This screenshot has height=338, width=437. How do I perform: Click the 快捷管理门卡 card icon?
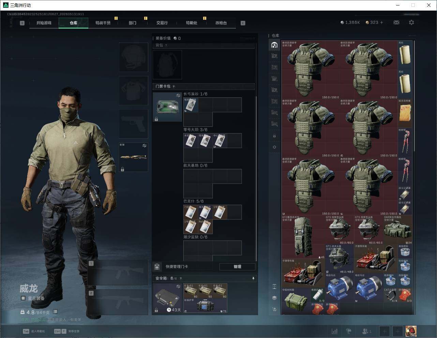click(x=157, y=266)
